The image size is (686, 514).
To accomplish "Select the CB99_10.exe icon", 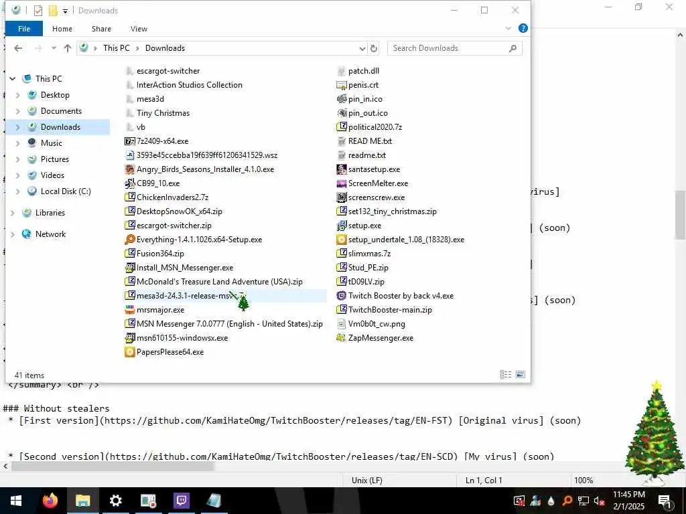I will point(129,183).
